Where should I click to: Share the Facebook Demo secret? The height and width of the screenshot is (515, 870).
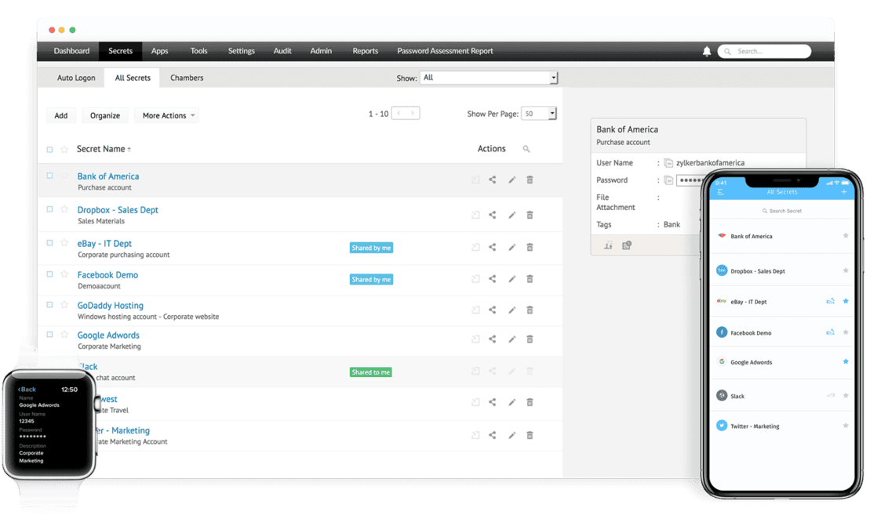click(492, 279)
